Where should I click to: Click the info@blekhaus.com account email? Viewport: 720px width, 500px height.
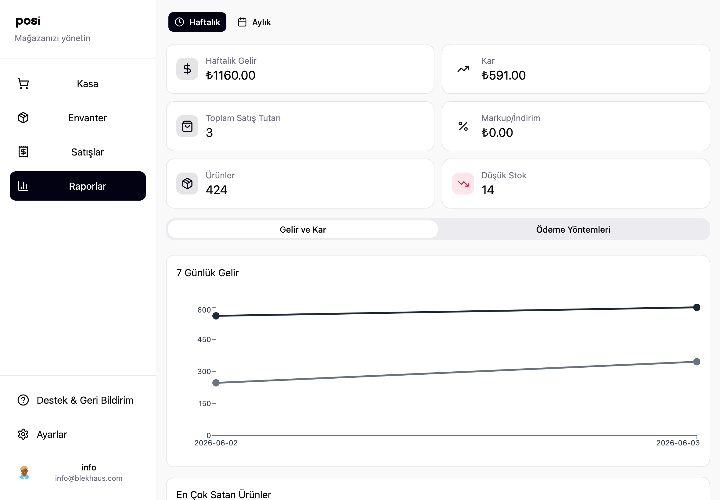(x=89, y=478)
